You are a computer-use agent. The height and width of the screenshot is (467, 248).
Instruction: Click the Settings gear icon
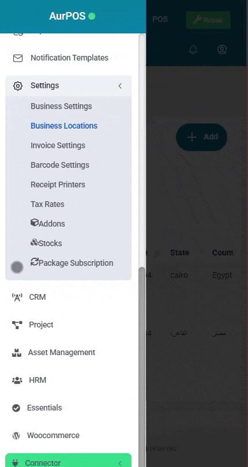(x=18, y=86)
